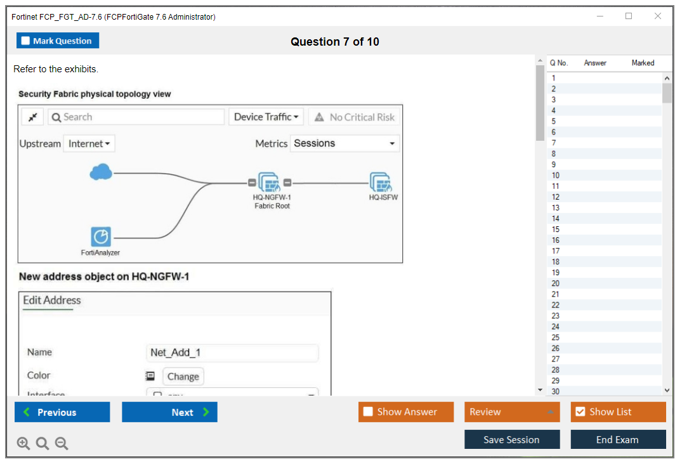This screenshot has height=466, width=682.
Task: Click the End Exam button
Action: point(617,439)
